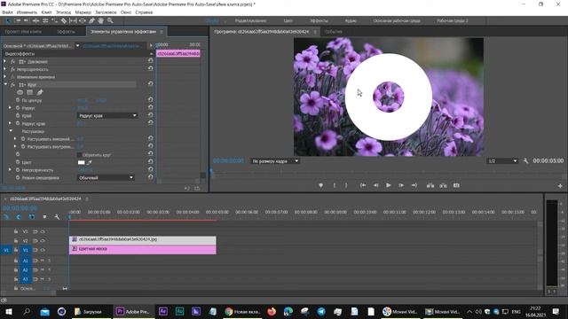
Task: Open After Effects from taskbar
Action: pos(163,311)
